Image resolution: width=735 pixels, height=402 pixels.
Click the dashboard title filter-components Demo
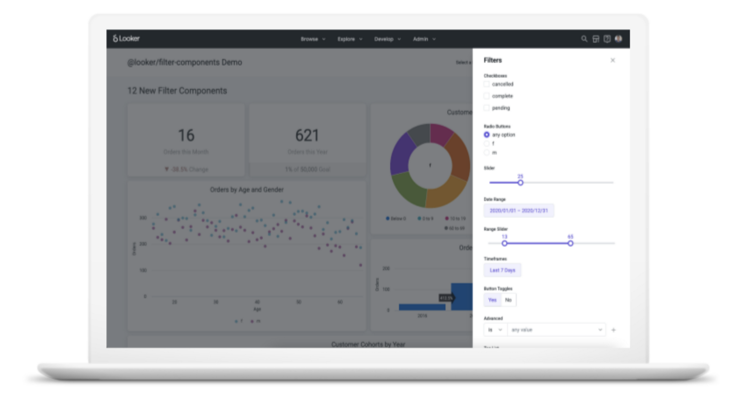coord(184,62)
